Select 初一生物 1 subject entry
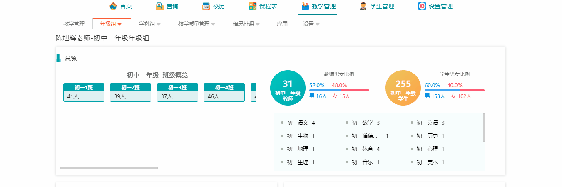This screenshot has height=187, width=562. (x=298, y=136)
